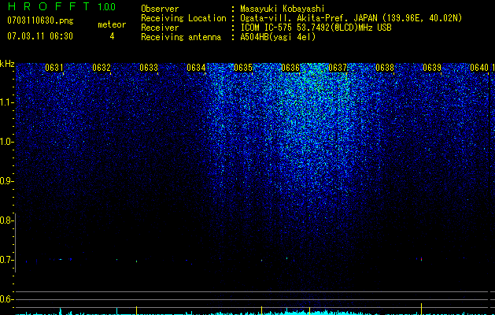Click the HROFFT 1.0.0 title text
This screenshot has width=495, height=315.
point(61,6)
